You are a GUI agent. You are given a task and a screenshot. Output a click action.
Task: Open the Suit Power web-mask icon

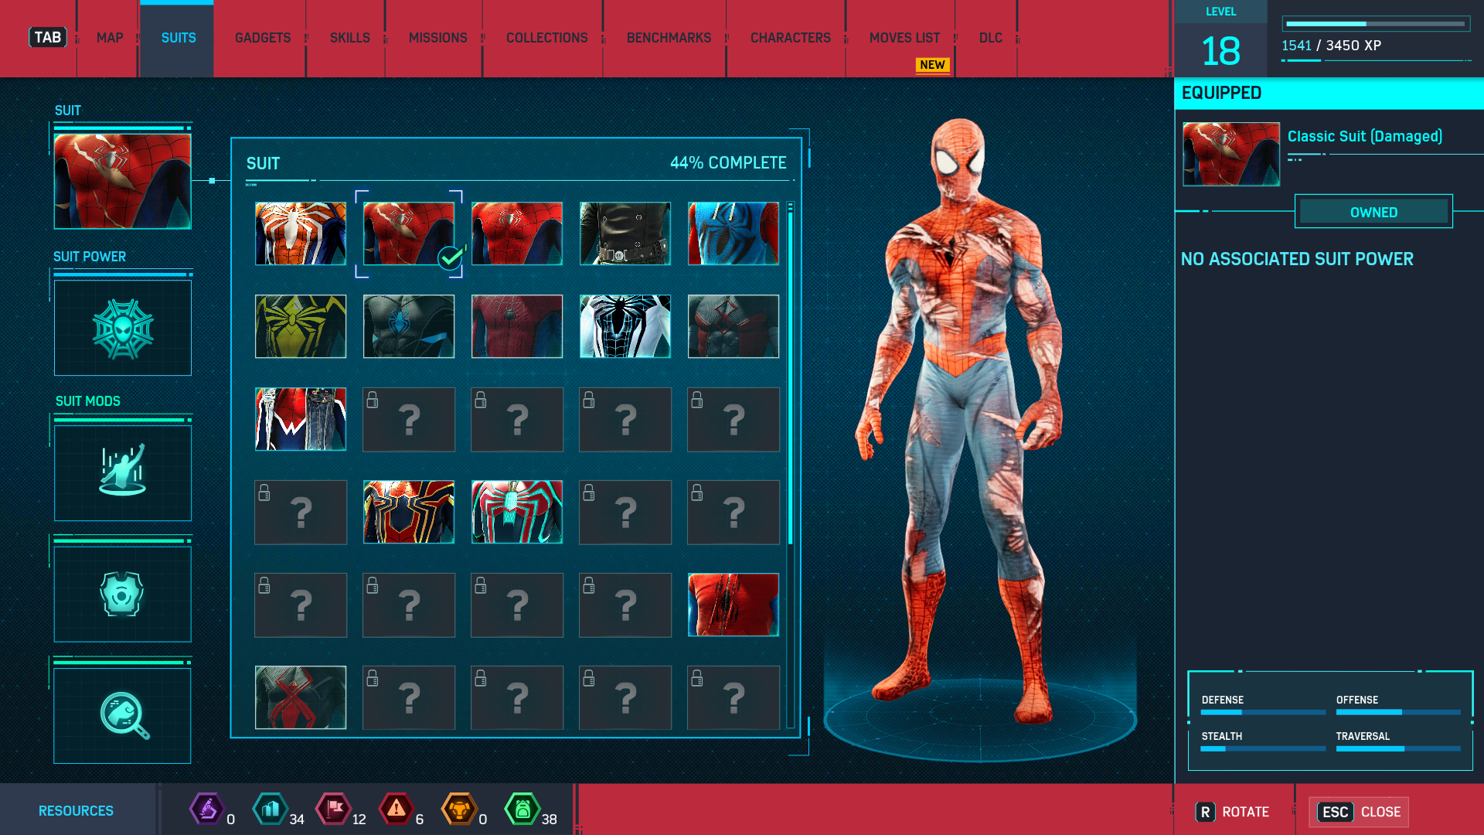coord(122,328)
